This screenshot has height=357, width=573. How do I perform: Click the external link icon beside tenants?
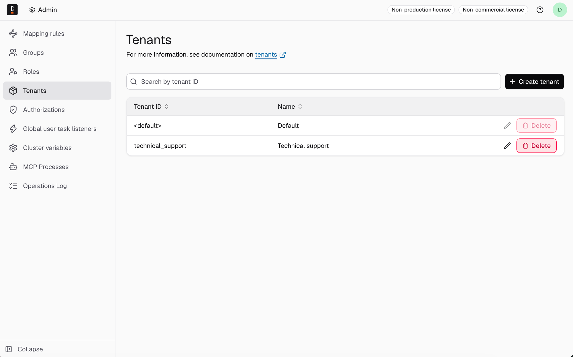coord(282,55)
